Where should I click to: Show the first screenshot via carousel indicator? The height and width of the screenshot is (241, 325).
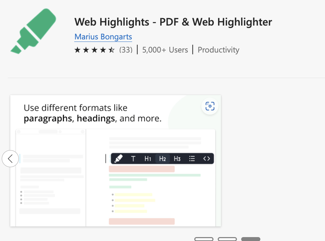(204, 239)
